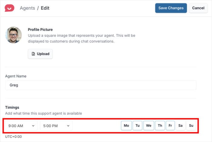212x142 pixels.
Task: Focus the Agent Name input field
Action: [101, 85]
